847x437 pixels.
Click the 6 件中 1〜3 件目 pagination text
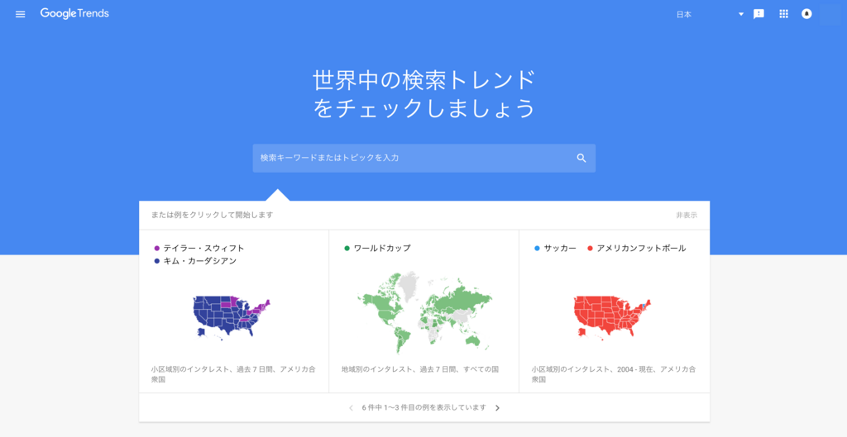pyautogui.click(x=424, y=408)
